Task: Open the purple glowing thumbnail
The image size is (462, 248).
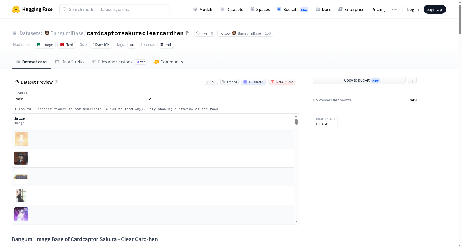Action: [x=21, y=214]
